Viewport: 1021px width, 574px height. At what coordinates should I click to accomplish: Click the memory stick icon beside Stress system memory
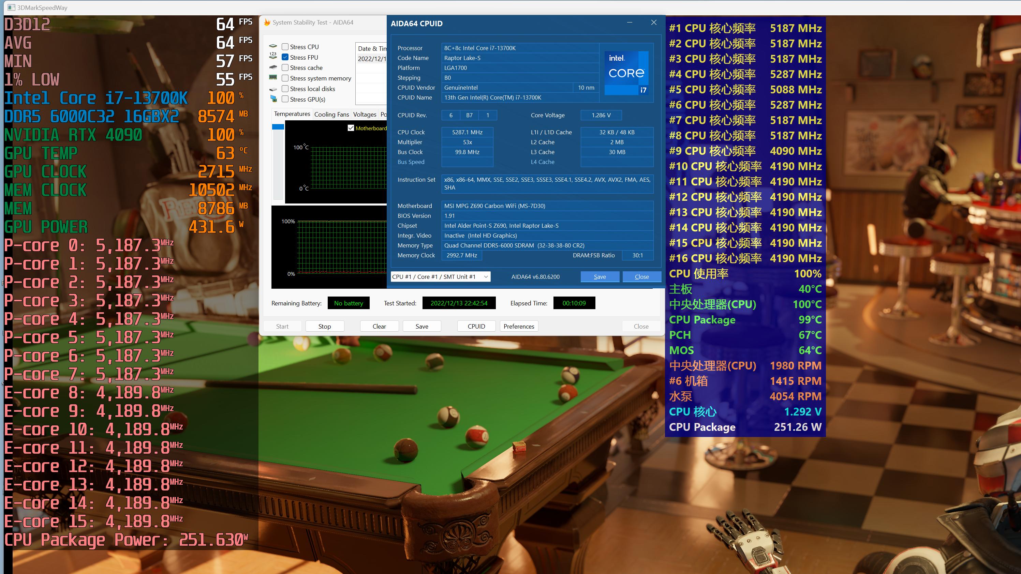pos(273,78)
